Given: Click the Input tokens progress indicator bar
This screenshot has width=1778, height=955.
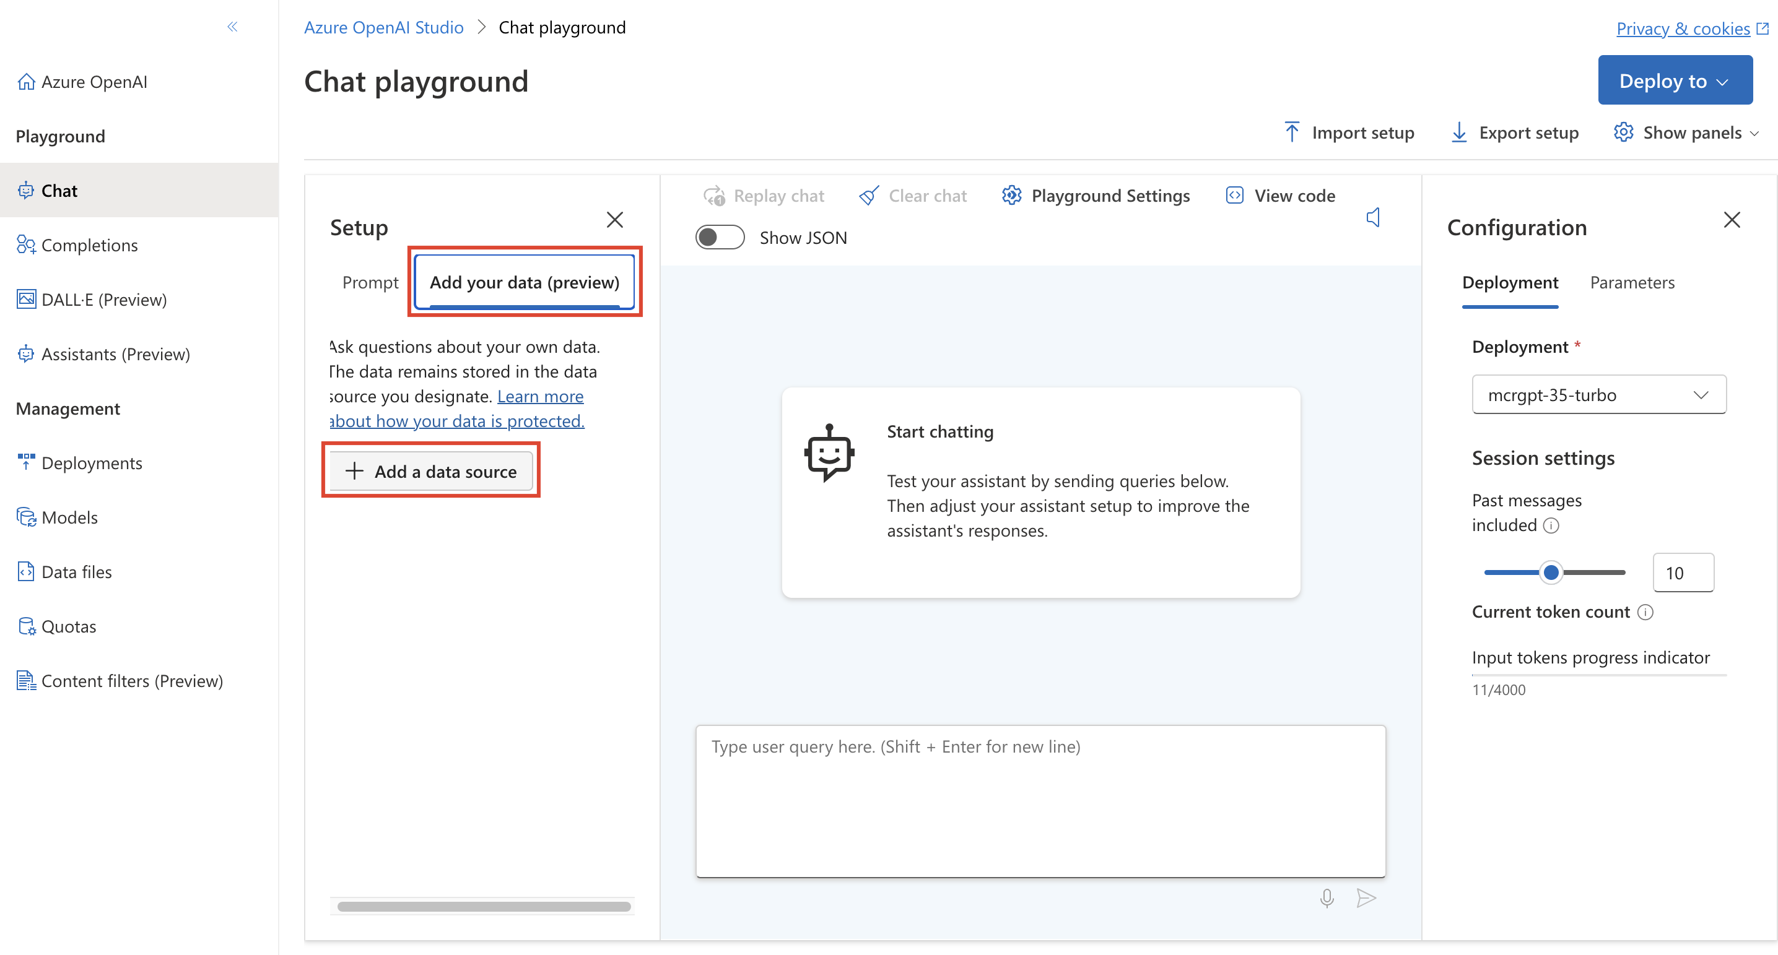Looking at the screenshot, I should coord(1598,675).
